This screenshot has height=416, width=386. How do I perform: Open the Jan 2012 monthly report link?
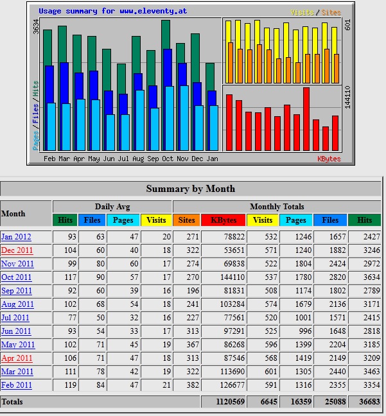17,237
